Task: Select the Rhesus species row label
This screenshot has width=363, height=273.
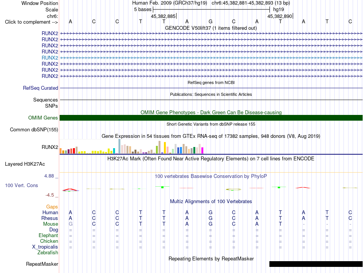Action: [x=50, y=218]
